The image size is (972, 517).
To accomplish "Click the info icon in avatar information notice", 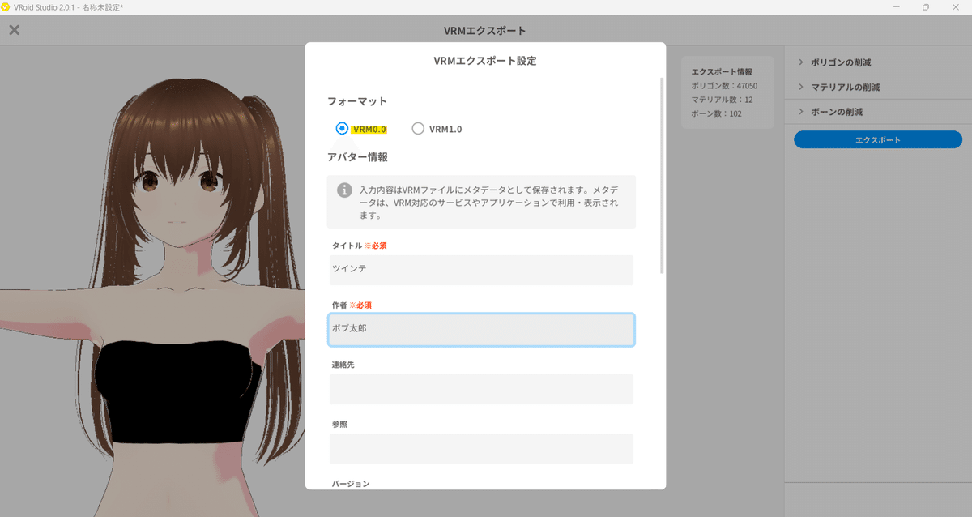I will (344, 190).
